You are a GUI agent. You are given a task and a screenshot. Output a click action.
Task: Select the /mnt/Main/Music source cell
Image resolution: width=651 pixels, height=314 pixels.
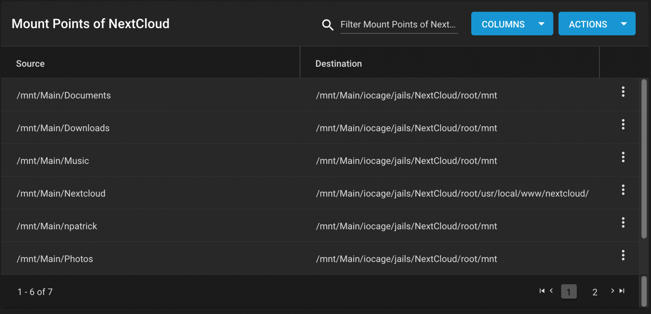pyautogui.click(x=53, y=161)
